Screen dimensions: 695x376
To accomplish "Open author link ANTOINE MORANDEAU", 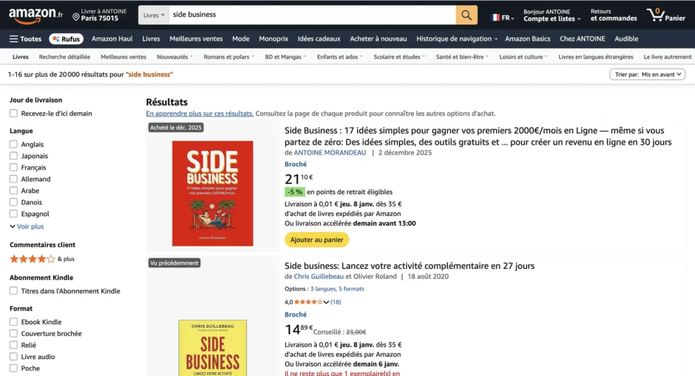I will [x=331, y=153].
